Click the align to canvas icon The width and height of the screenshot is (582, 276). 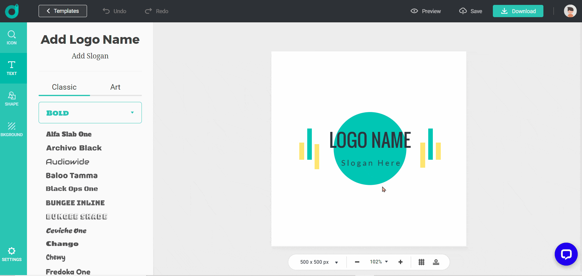(x=436, y=262)
